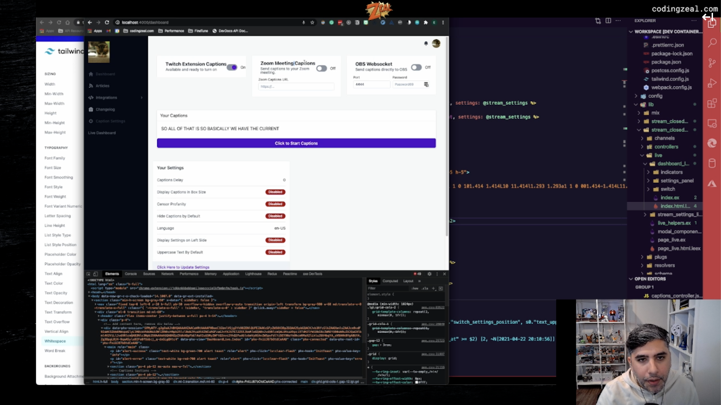Screen dimensions: 721x405
Task: Reload the localhost dashboard page
Action: click(107, 22)
